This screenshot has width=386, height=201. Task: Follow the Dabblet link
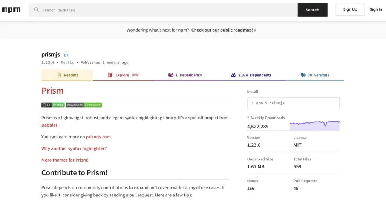49,125
